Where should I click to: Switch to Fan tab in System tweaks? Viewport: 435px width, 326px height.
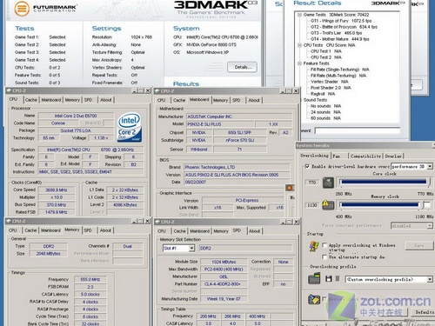pyautogui.click(x=337, y=156)
